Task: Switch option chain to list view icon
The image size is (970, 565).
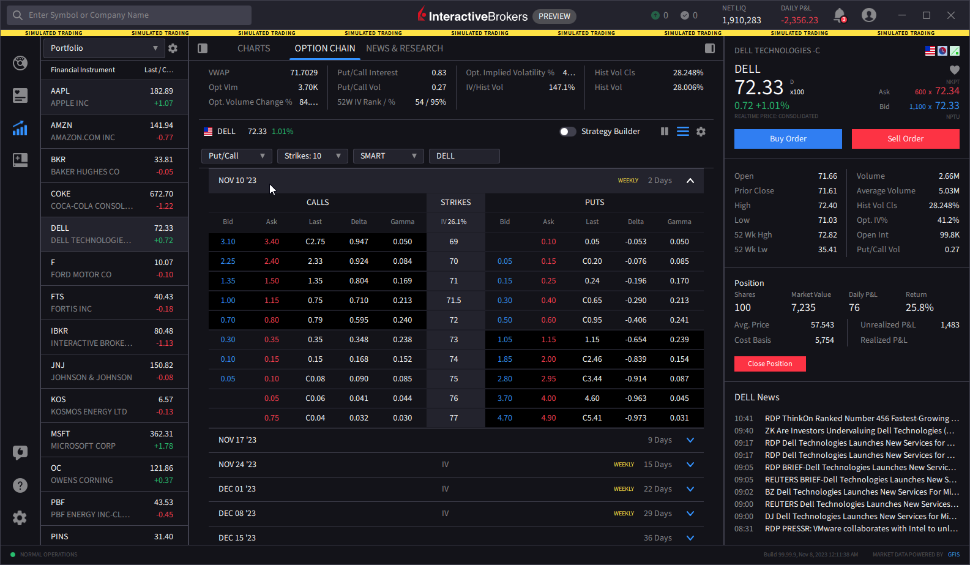Action: [x=683, y=132]
